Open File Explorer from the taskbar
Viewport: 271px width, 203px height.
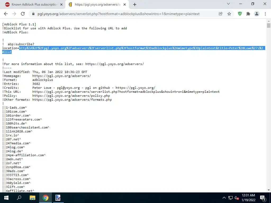[32, 198]
